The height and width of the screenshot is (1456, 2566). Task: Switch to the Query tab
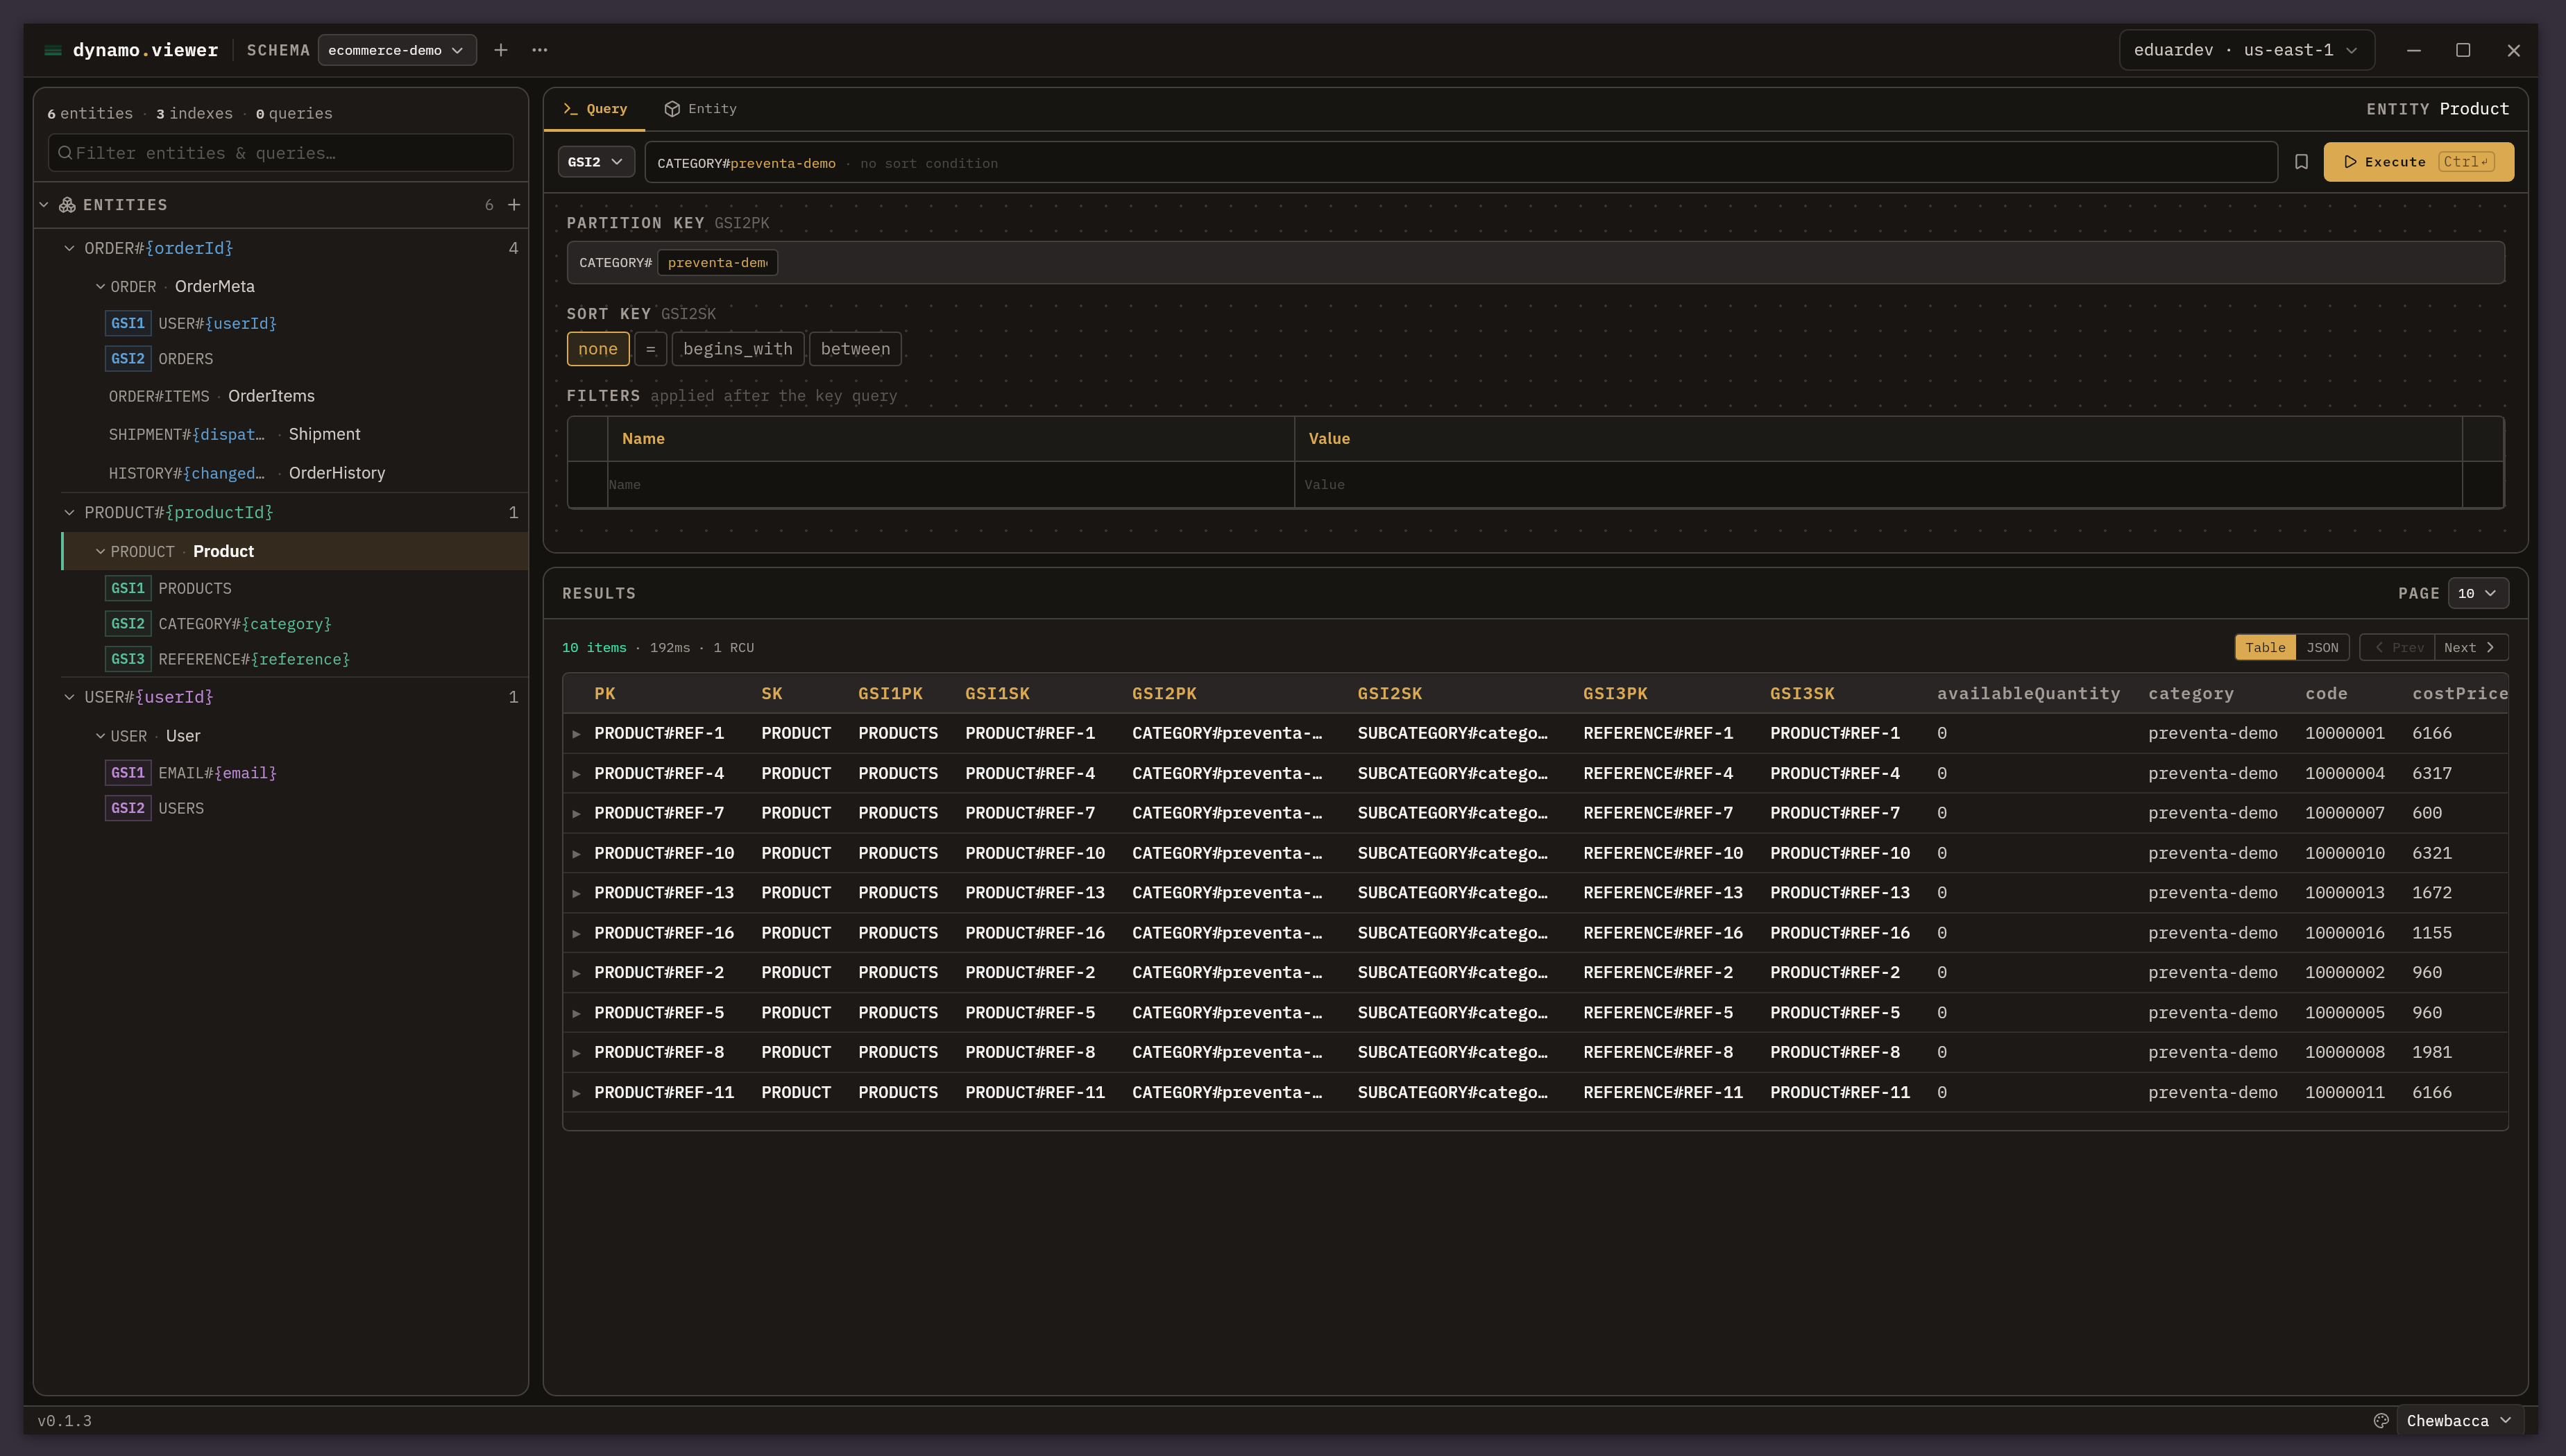pyautogui.click(x=595, y=109)
